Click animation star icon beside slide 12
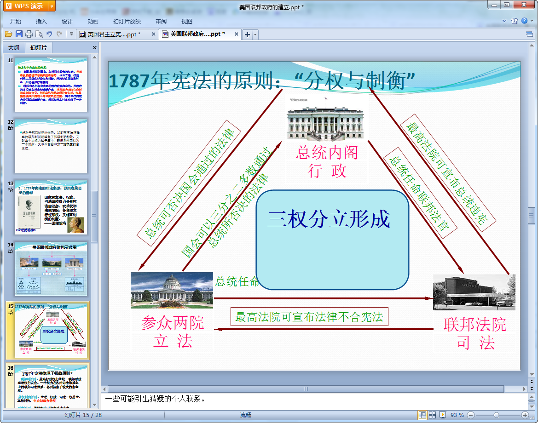The width and height of the screenshot is (538, 423). tap(11, 128)
